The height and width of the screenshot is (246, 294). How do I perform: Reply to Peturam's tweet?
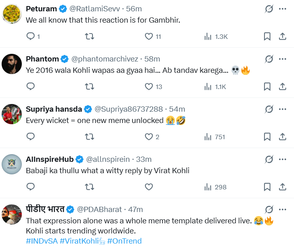click(x=31, y=36)
